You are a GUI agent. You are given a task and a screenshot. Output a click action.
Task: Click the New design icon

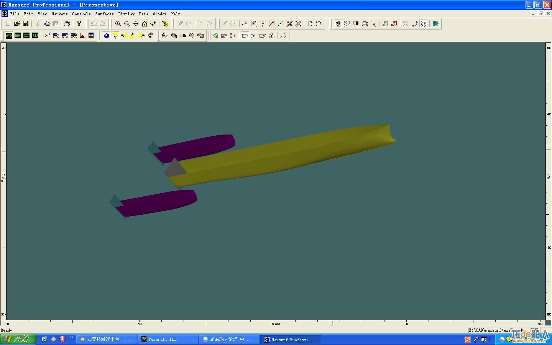coord(8,23)
